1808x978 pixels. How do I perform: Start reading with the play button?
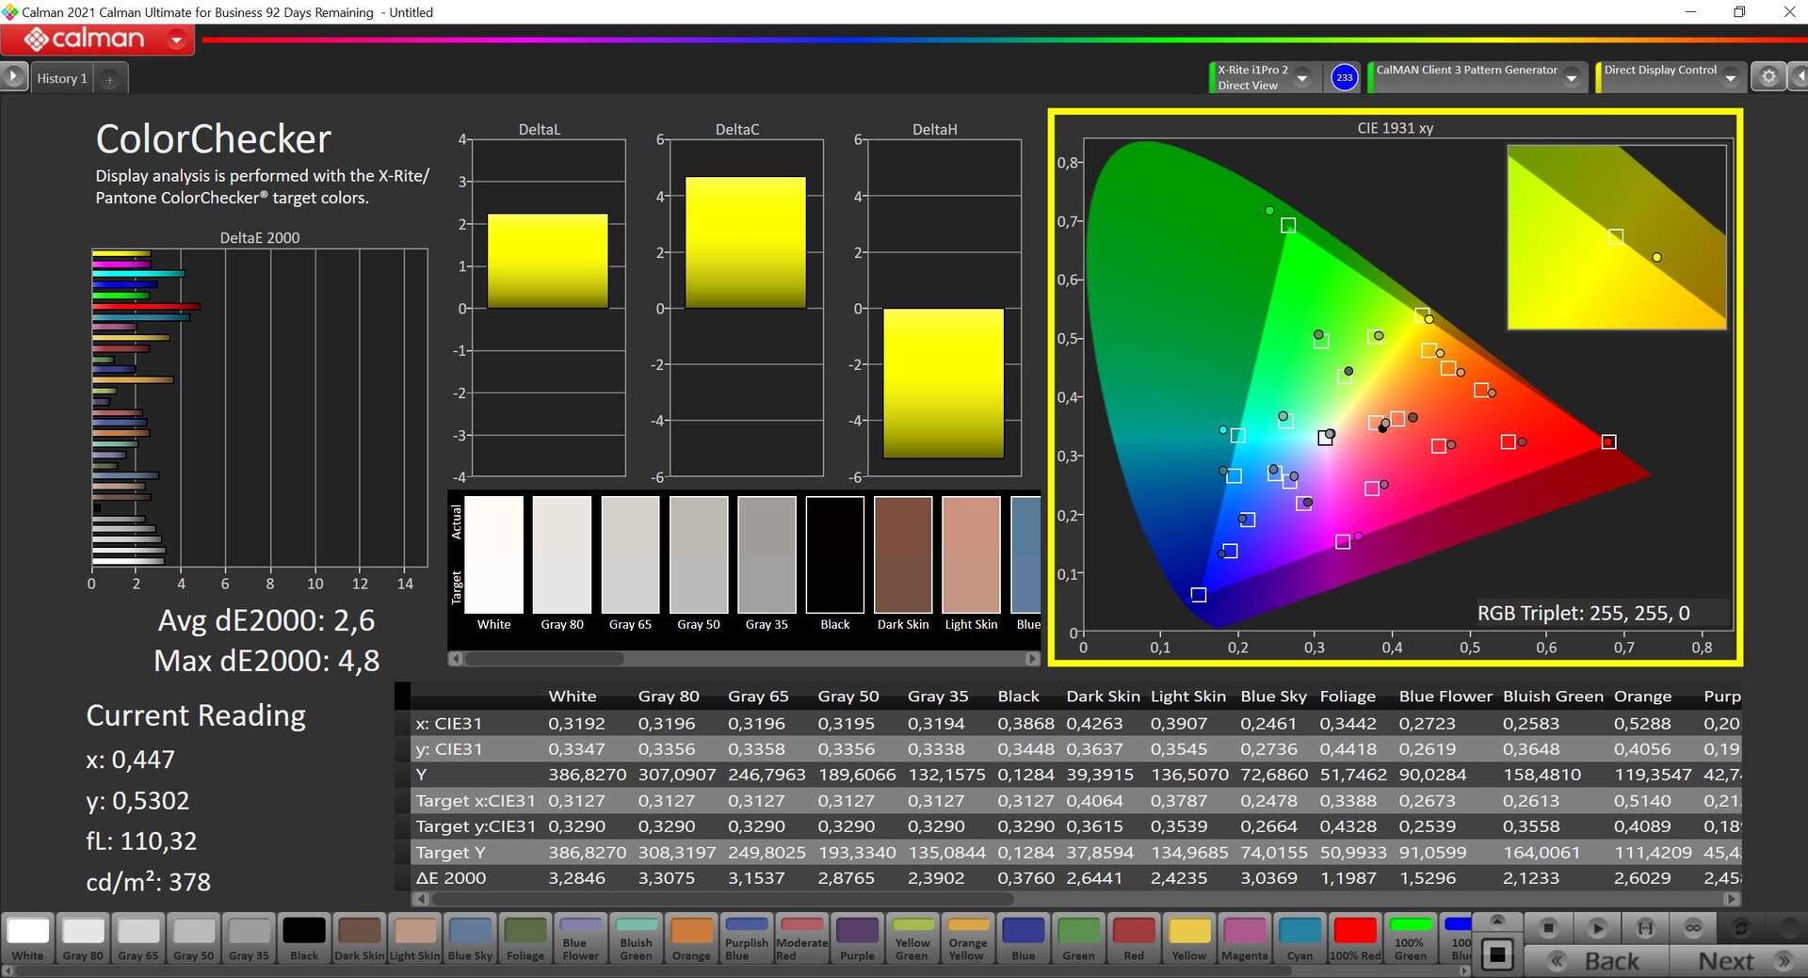[x=1597, y=928]
